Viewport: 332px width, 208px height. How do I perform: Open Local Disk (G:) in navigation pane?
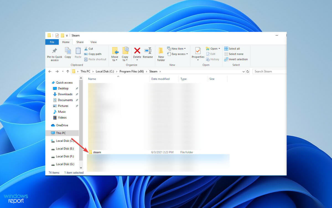63,164
